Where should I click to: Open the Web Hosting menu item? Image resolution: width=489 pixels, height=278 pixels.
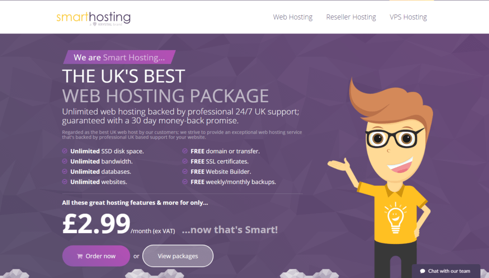(293, 17)
